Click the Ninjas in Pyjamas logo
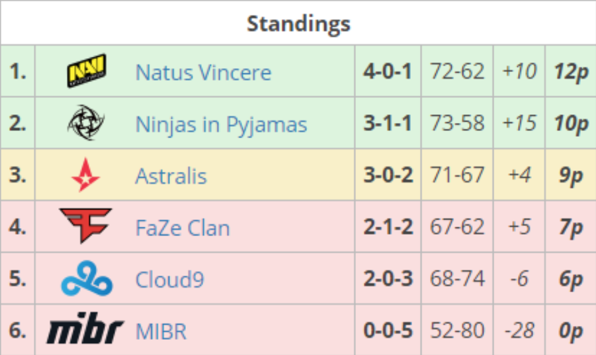596x355 pixels. [86, 124]
